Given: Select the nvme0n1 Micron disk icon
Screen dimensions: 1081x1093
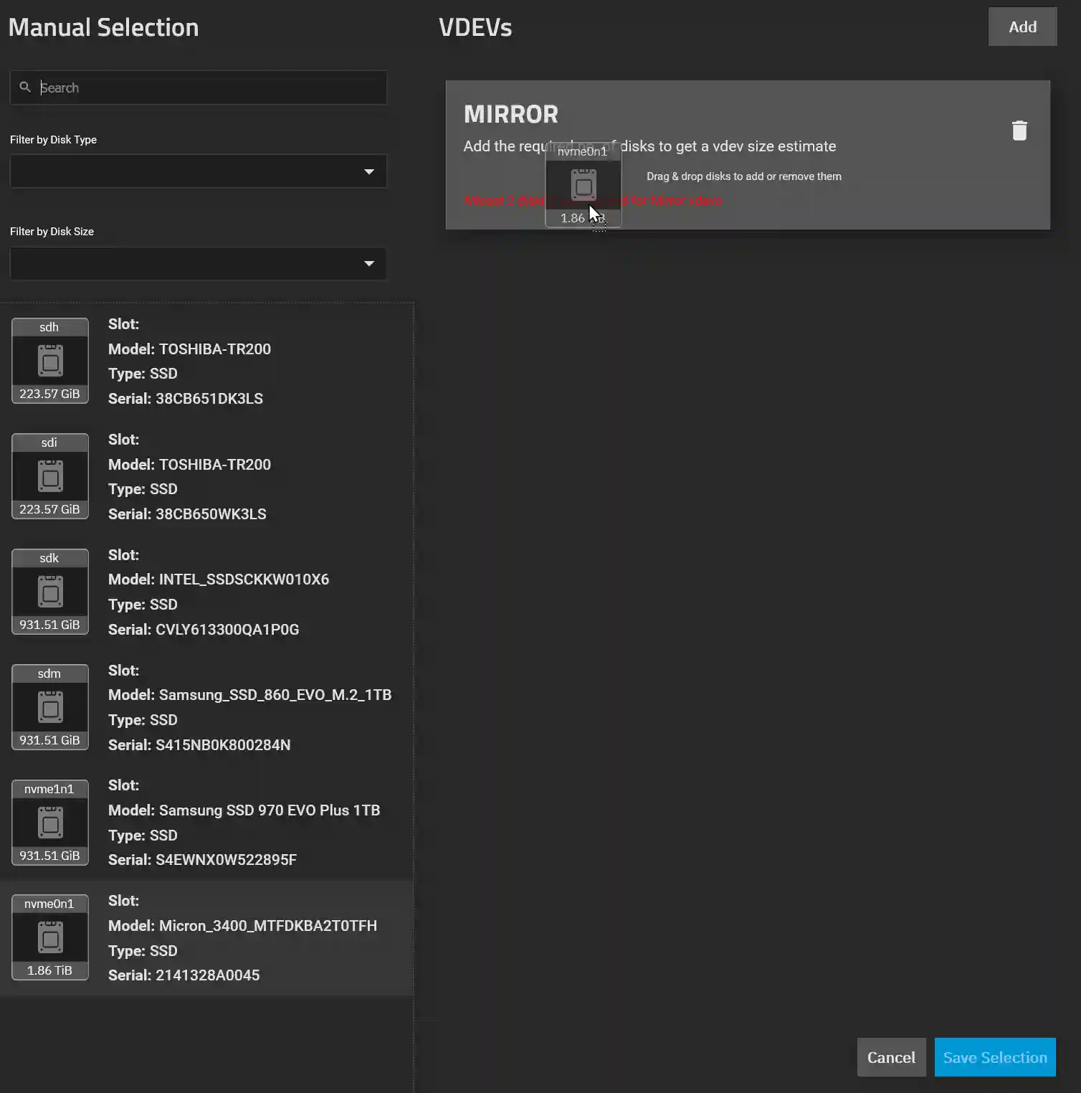Looking at the screenshot, I should (49, 937).
